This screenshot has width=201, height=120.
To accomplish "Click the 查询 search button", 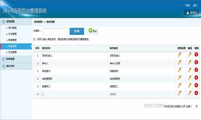I will [77, 31].
